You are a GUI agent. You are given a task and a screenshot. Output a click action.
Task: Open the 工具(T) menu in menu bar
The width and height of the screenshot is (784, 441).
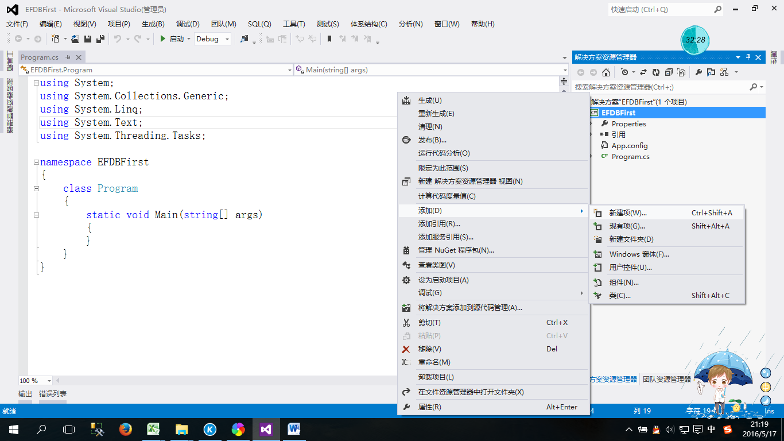pyautogui.click(x=294, y=24)
